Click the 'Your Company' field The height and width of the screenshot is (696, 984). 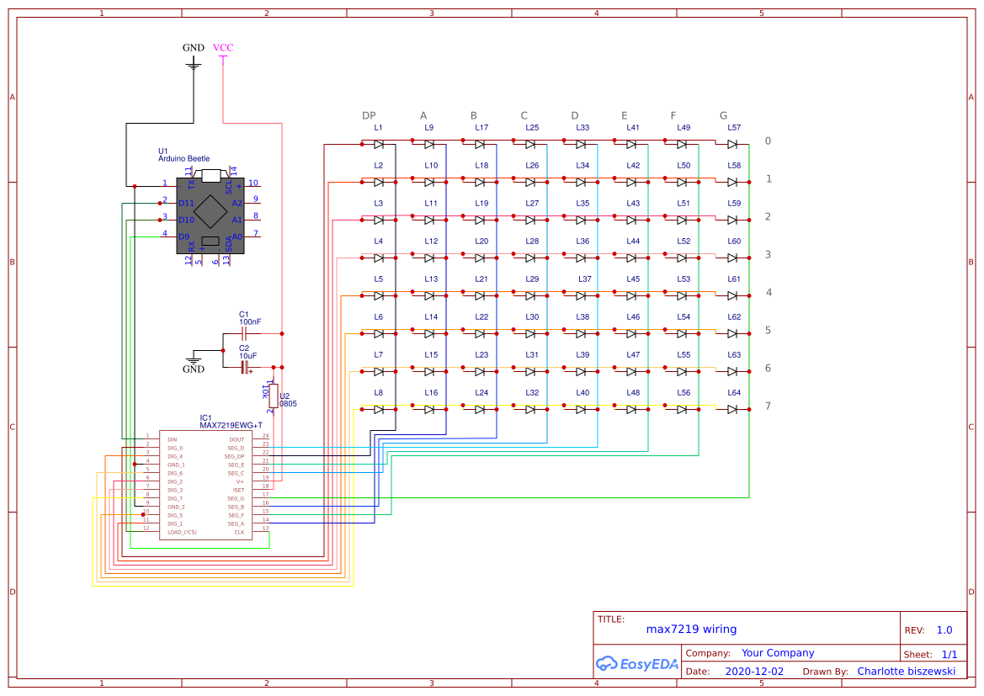click(x=778, y=653)
